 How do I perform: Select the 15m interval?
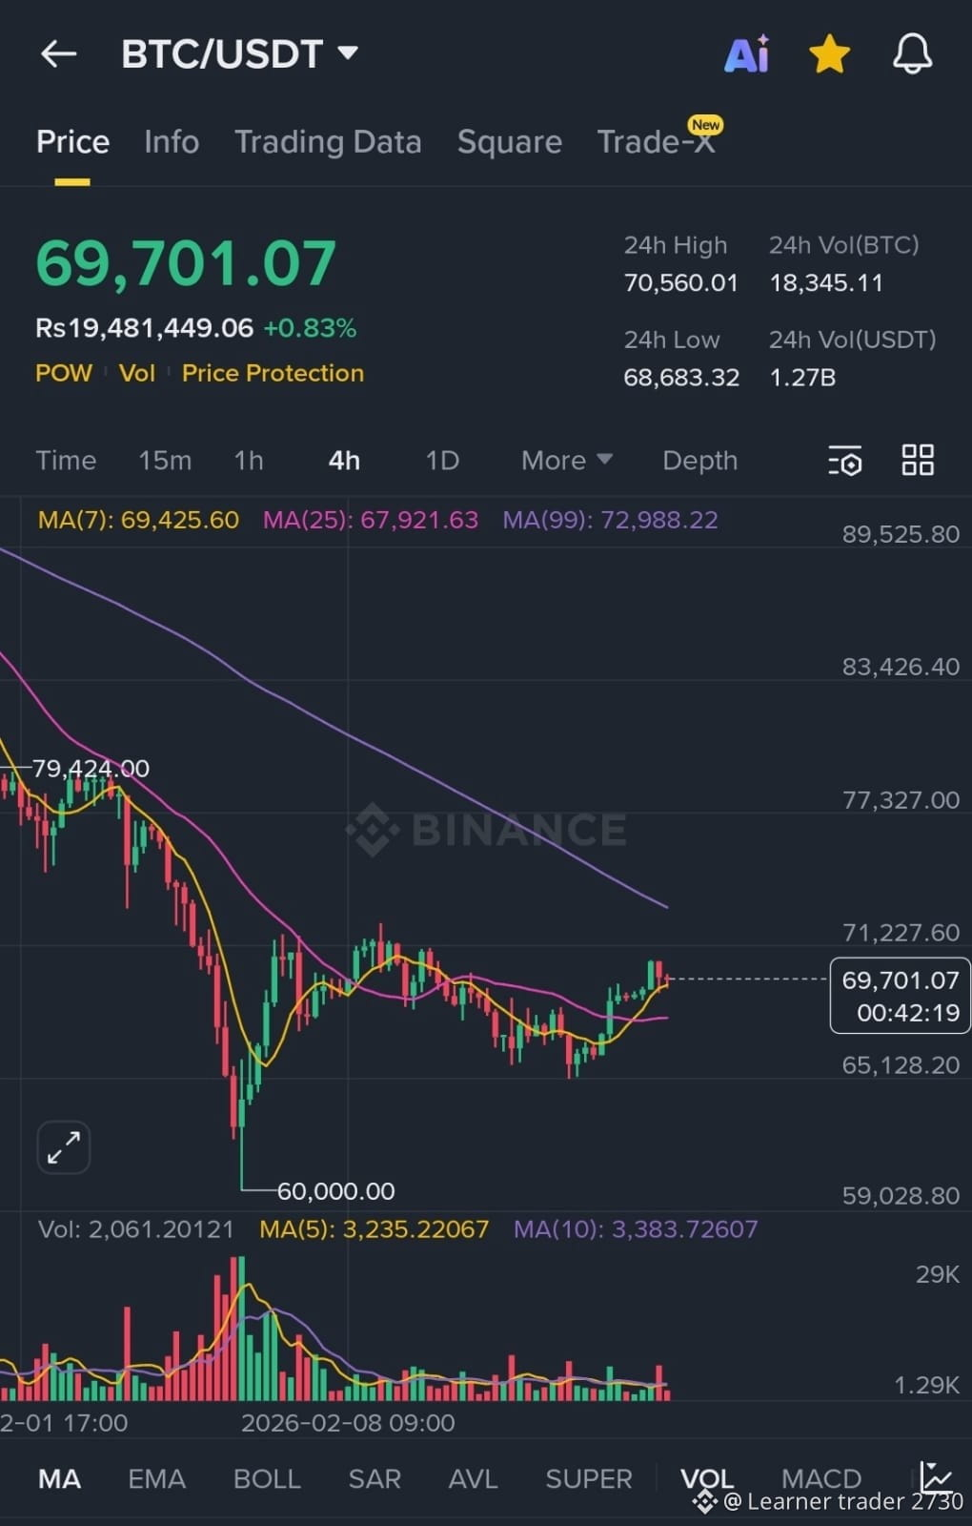[x=165, y=461]
